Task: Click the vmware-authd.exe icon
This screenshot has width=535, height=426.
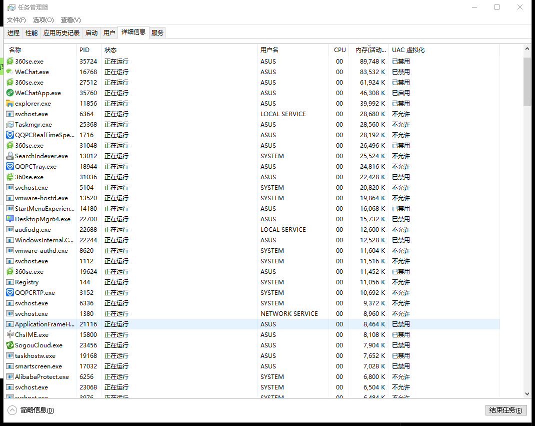Action: 10,251
